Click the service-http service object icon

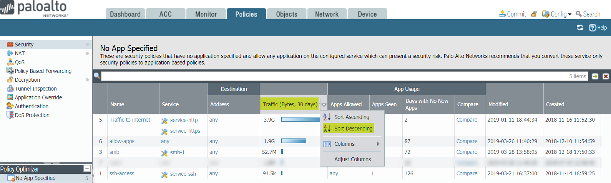pyautogui.click(x=164, y=121)
